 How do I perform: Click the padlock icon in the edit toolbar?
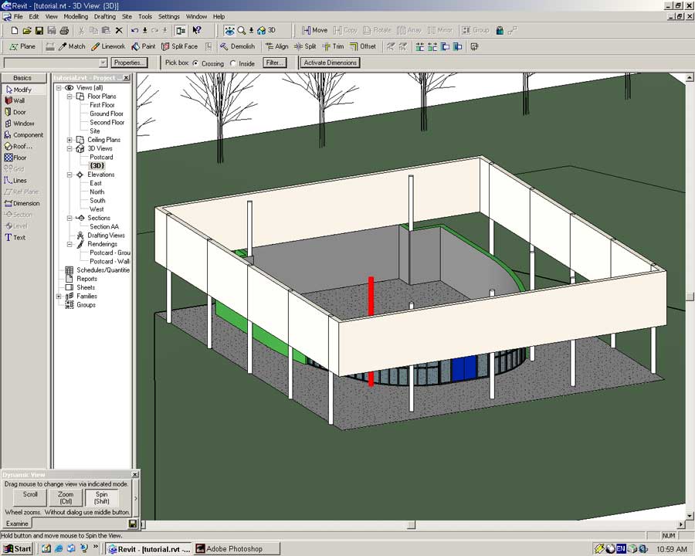pos(500,31)
